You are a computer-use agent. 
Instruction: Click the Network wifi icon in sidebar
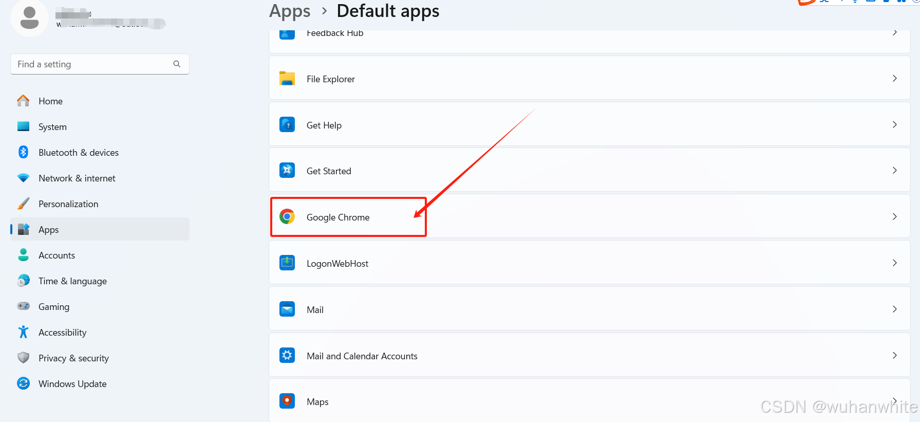[x=23, y=178]
